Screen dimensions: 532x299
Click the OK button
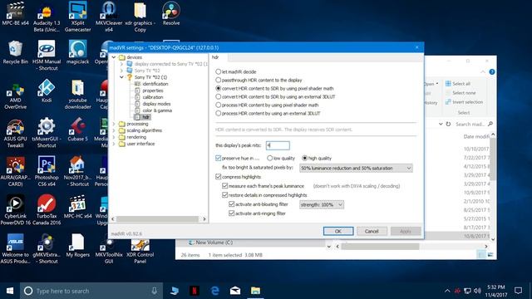pos(338,231)
